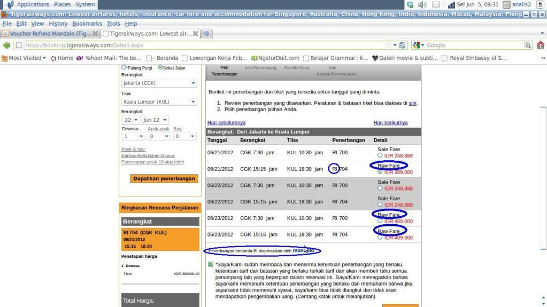
Task: Click the Google search input field
Action: [x=474, y=45]
